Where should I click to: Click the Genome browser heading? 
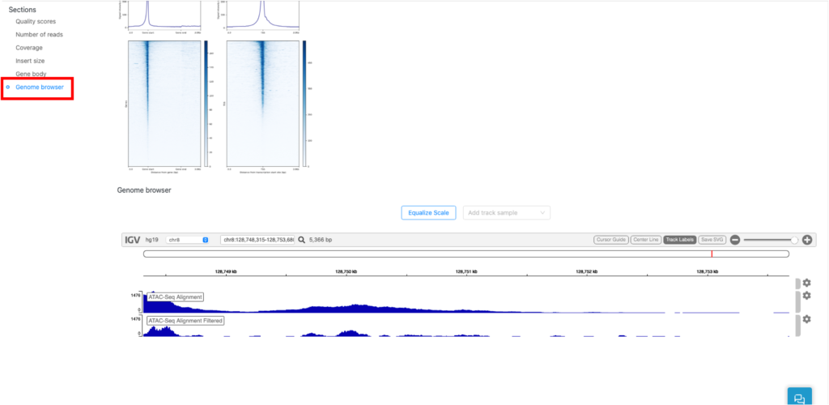(x=144, y=190)
